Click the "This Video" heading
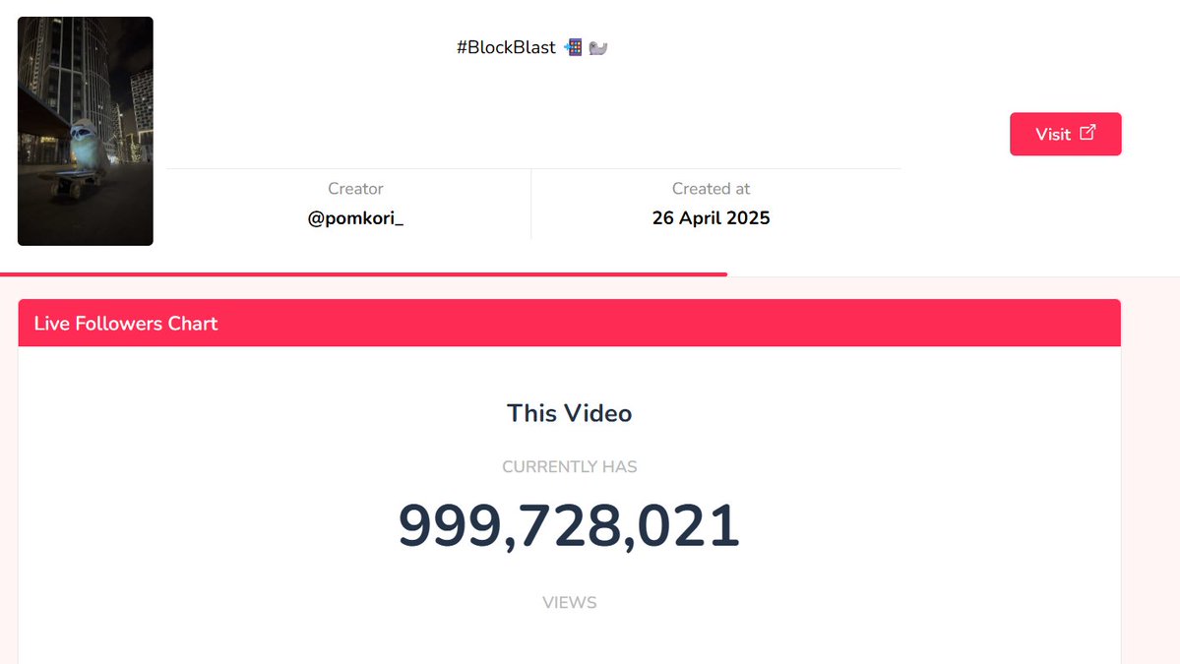This screenshot has height=664, width=1180. pyautogui.click(x=569, y=413)
